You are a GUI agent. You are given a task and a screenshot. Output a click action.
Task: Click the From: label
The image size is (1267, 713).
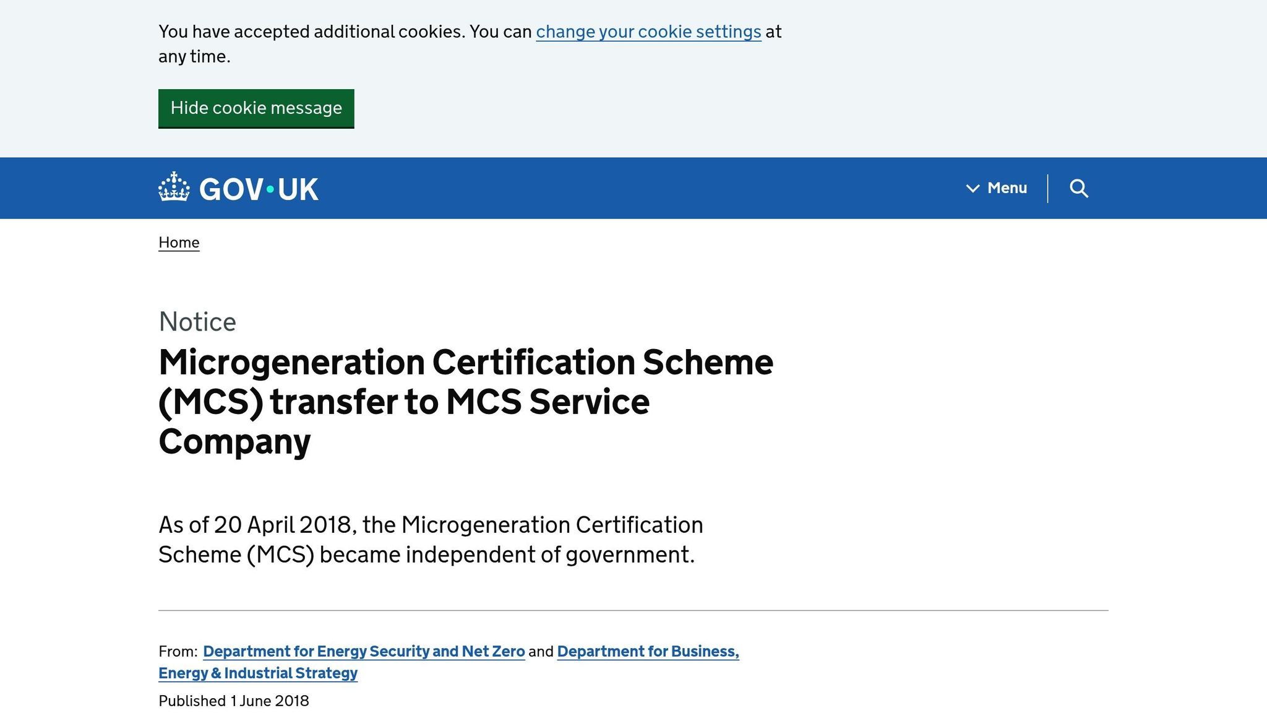(x=178, y=652)
